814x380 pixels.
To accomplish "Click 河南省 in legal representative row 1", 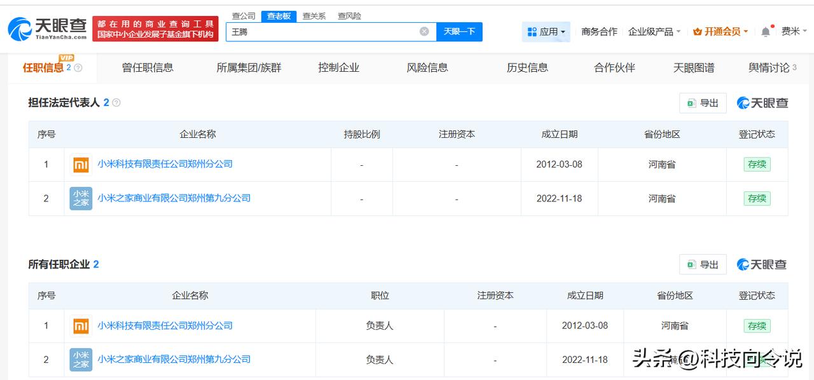I will (662, 164).
